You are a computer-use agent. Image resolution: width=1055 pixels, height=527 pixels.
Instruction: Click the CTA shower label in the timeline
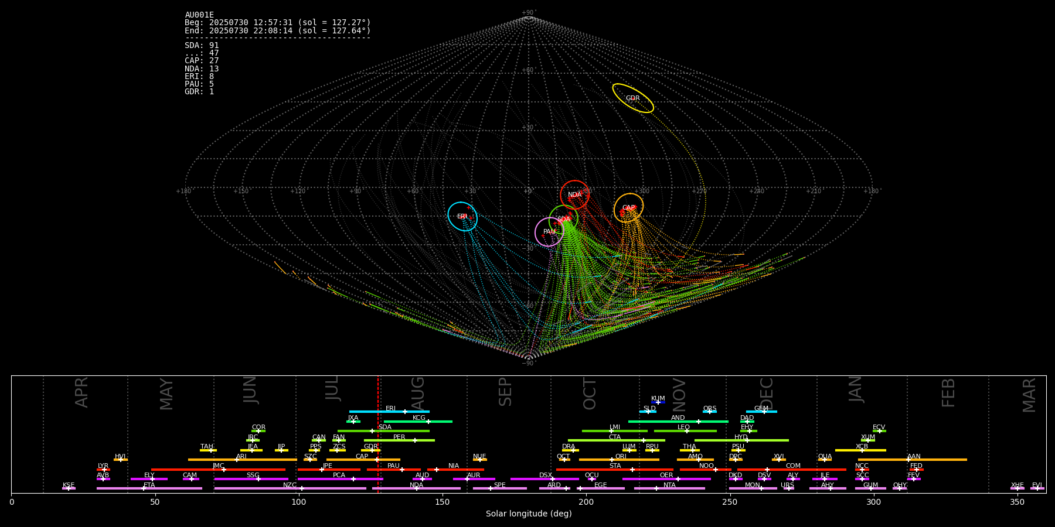coord(615,437)
